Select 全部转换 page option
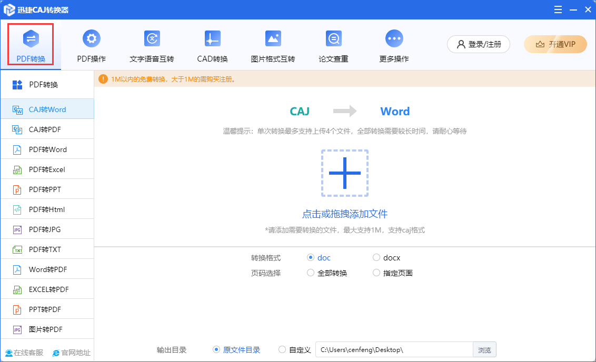The image size is (596, 362). (x=311, y=273)
